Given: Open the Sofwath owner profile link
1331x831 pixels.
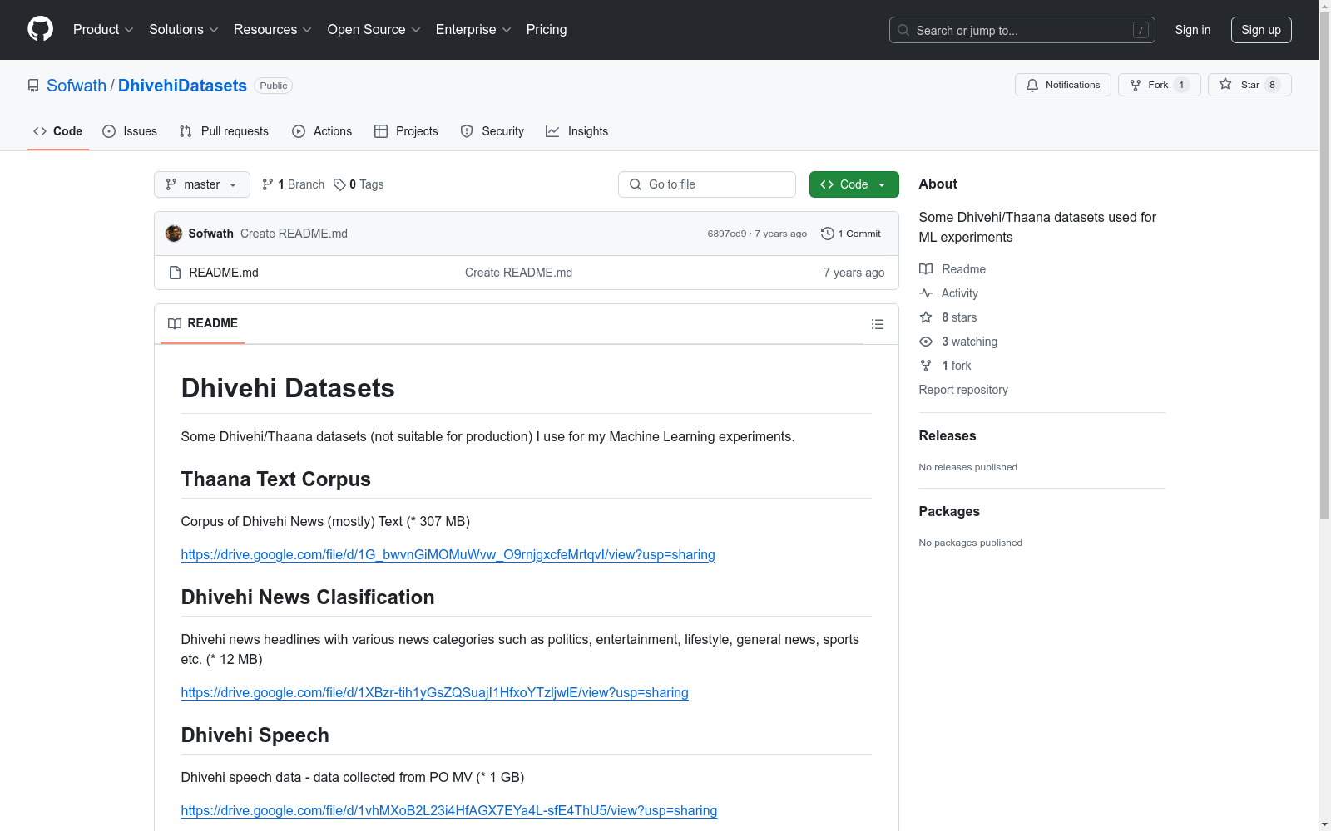Looking at the screenshot, I should (77, 86).
